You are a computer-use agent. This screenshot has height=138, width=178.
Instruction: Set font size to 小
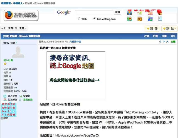(x=160, y=42)
